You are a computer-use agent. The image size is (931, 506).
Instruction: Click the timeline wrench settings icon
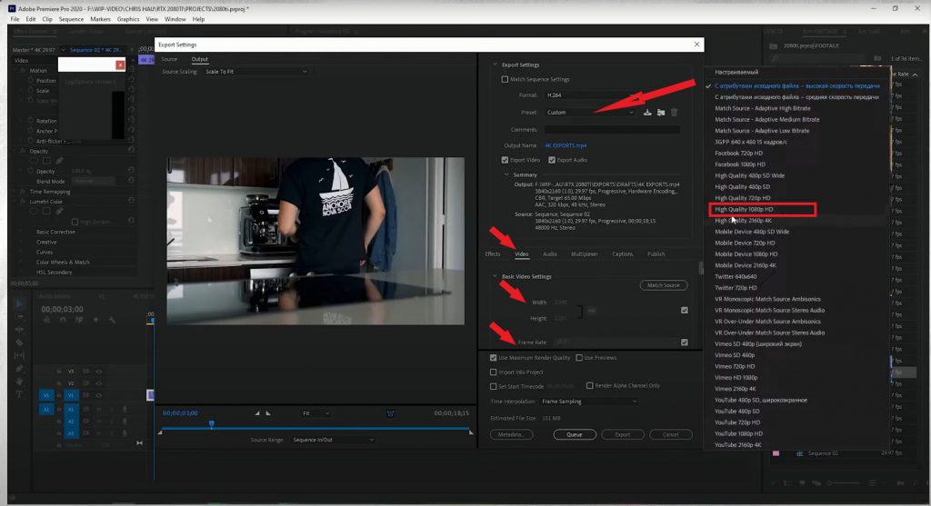[112, 320]
